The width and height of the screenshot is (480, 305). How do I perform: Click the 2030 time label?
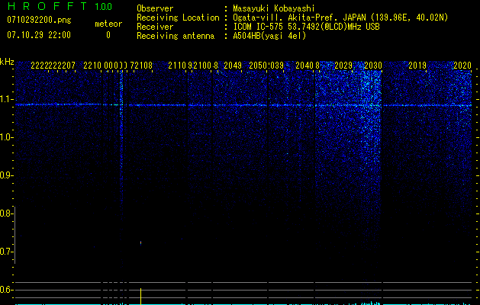(373, 66)
